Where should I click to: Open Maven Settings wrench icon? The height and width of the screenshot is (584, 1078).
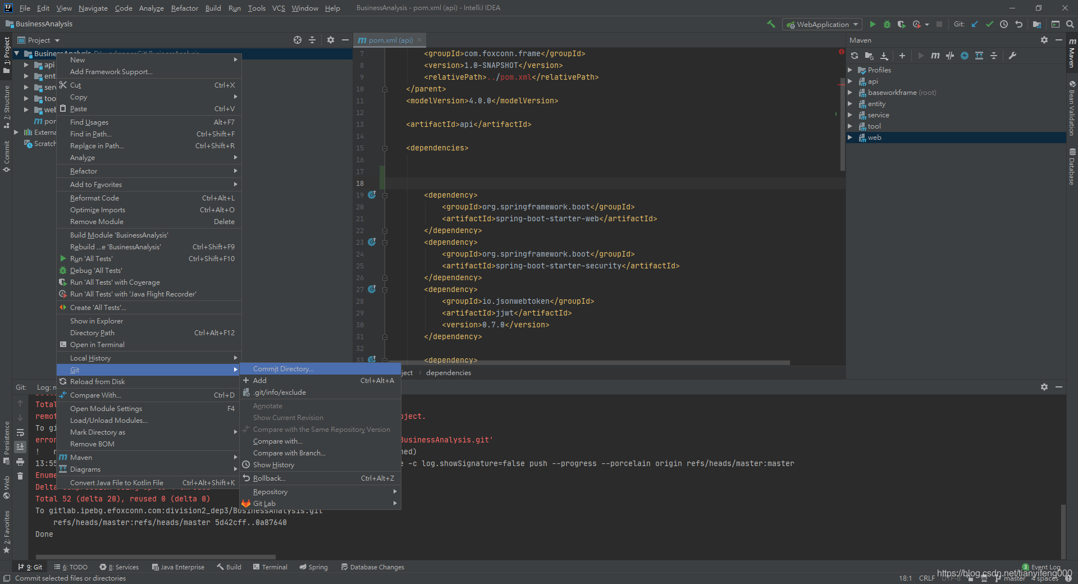(1012, 56)
